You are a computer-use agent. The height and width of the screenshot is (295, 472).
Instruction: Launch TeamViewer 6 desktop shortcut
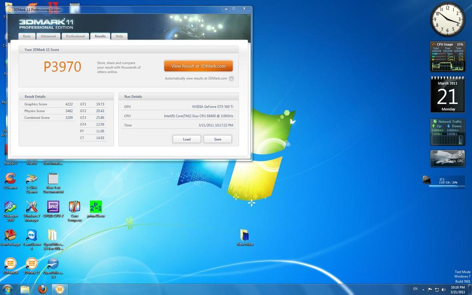pos(32,240)
